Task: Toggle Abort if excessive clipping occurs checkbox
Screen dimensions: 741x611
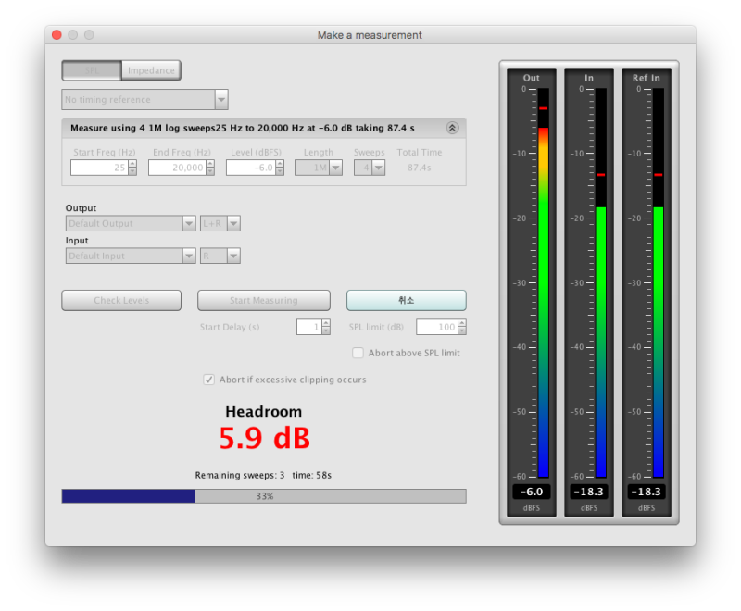Action: (x=209, y=380)
